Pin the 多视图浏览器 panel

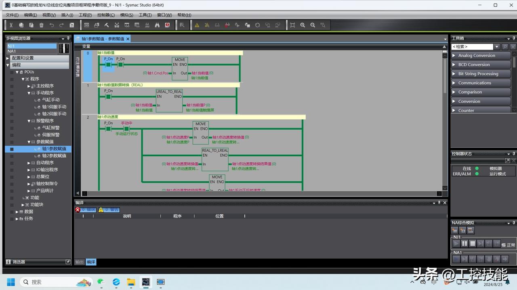click(x=68, y=38)
